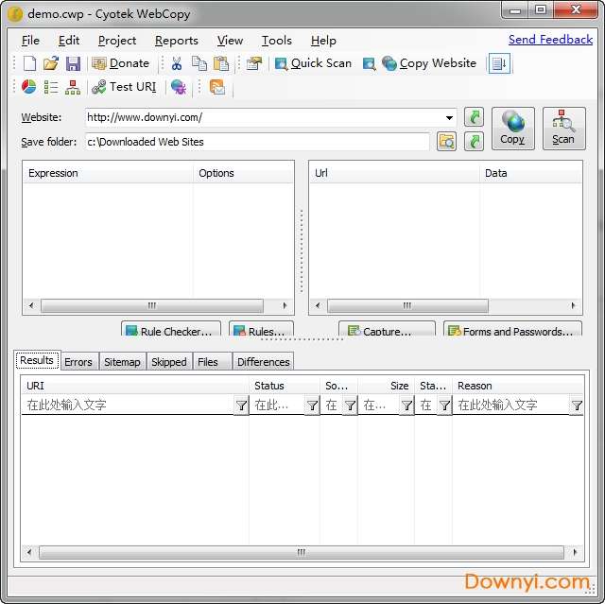The width and height of the screenshot is (605, 604).
Task: Open the Size column filter funnel
Action: 406,406
